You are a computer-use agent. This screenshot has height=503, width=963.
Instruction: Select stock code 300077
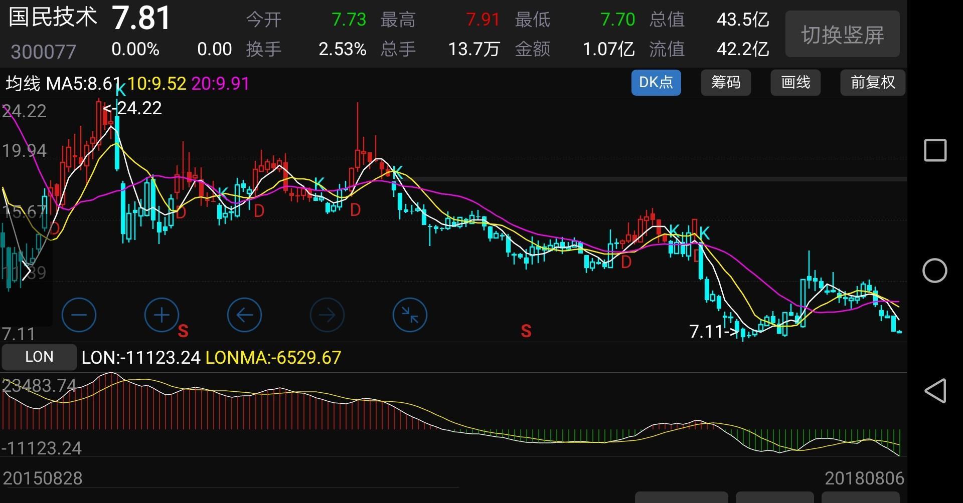tap(44, 52)
